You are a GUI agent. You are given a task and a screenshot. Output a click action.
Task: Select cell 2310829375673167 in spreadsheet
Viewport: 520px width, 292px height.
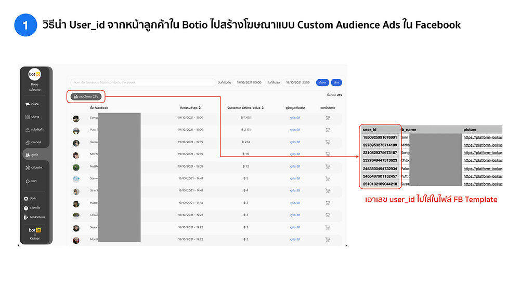(x=381, y=152)
